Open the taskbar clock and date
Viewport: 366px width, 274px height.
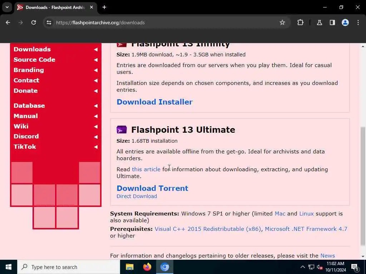335,267
